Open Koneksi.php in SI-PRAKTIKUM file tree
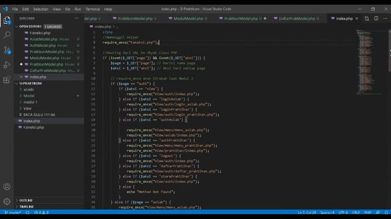This screenshot has width=391, height=219. [x=34, y=127]
